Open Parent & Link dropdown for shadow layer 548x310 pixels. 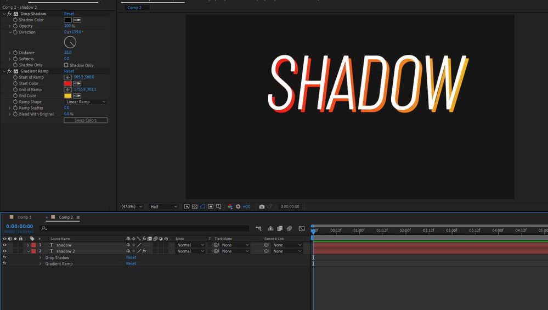tap(287, 245)
